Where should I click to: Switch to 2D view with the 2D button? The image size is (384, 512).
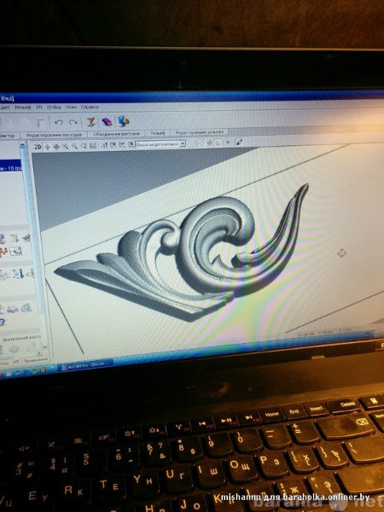(38, 147)
